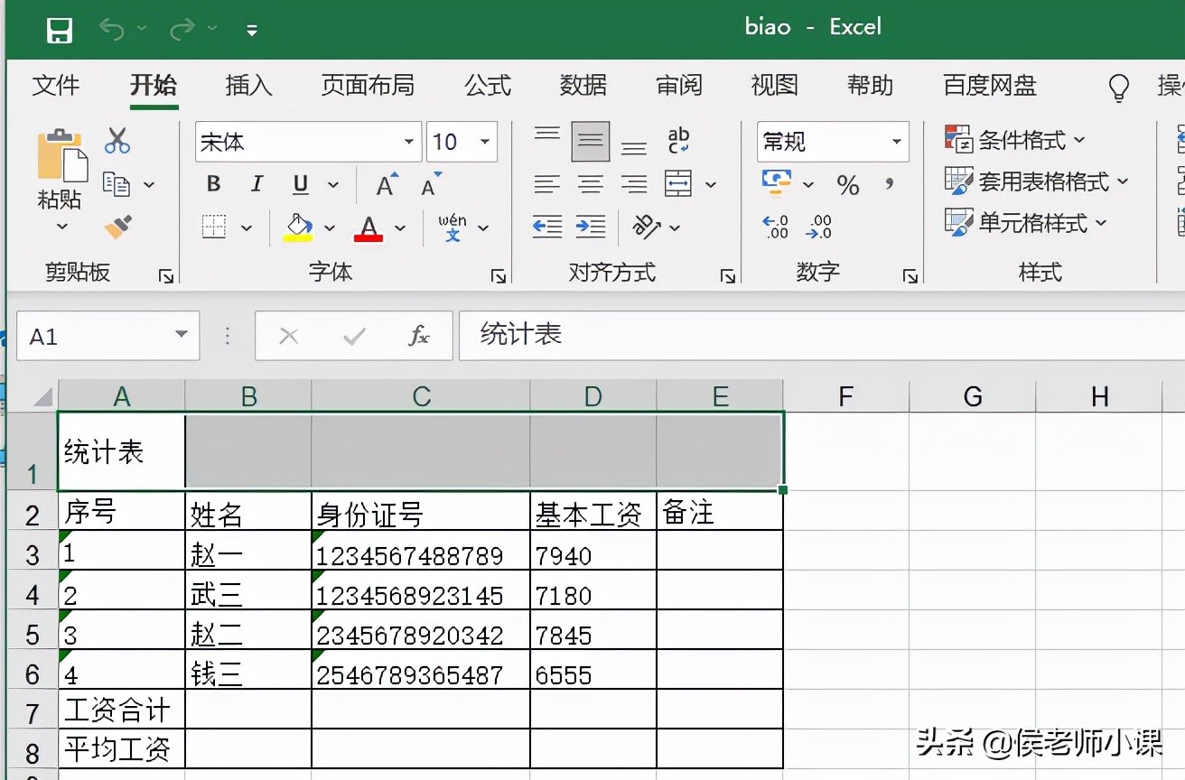Switch to the 视图 tab

(774, 86)
